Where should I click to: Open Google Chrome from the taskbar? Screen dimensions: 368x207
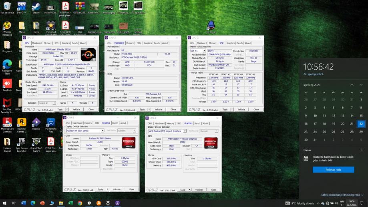pyautogui.click(x=80, y=203)
